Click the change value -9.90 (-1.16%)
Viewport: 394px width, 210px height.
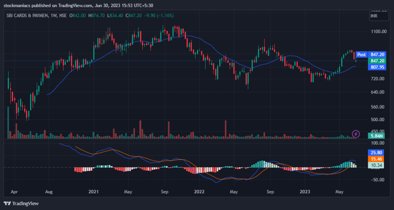tap(158, 15)
